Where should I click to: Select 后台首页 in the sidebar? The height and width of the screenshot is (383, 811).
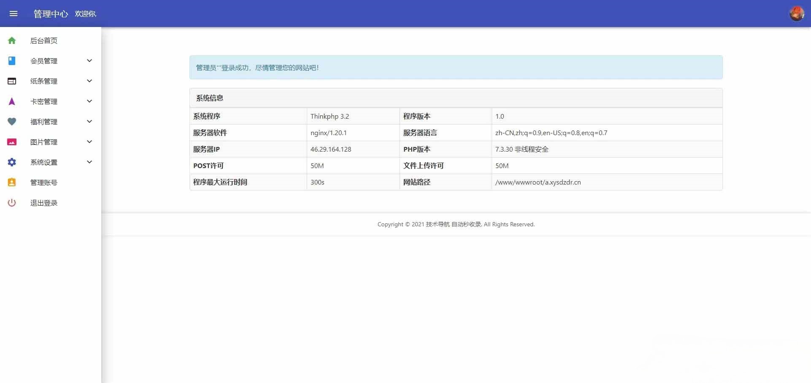point(43,41)
